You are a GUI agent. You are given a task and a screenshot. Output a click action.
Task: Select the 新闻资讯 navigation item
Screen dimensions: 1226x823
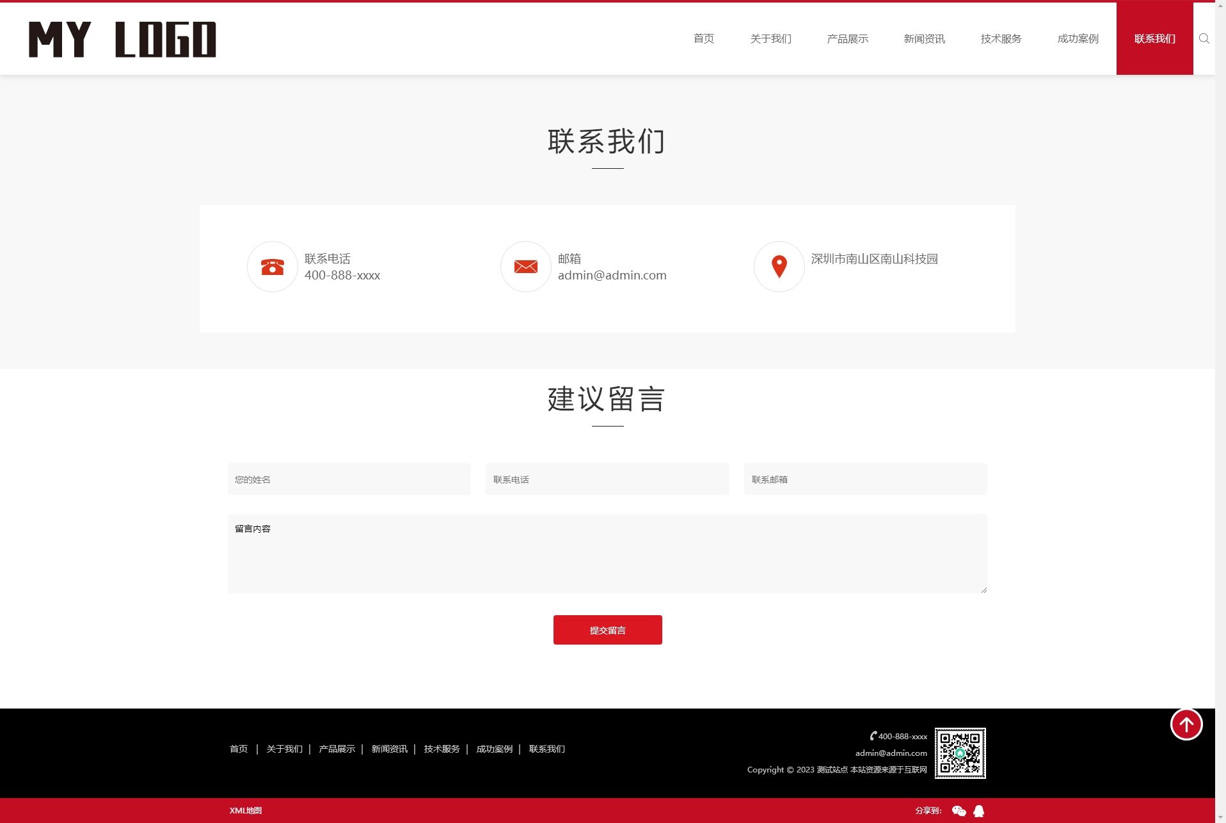click(x=924, y=38)
